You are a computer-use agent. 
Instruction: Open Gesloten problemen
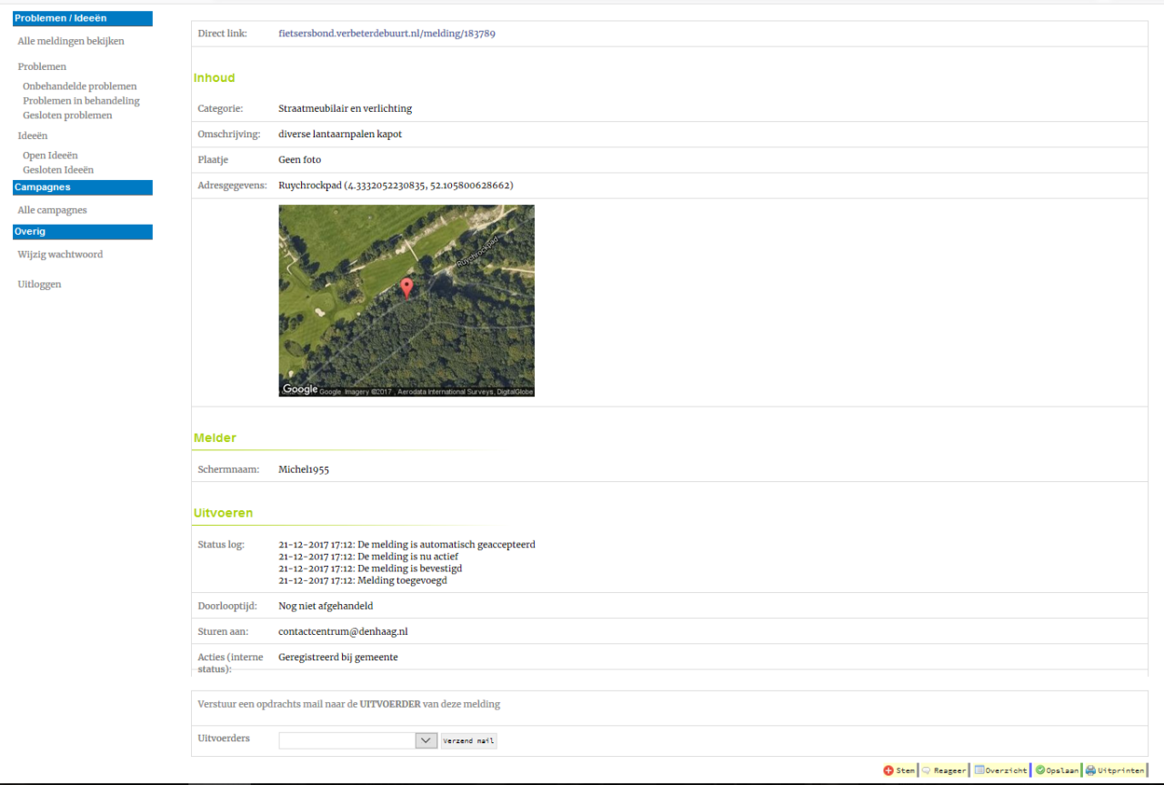(67, 116)
